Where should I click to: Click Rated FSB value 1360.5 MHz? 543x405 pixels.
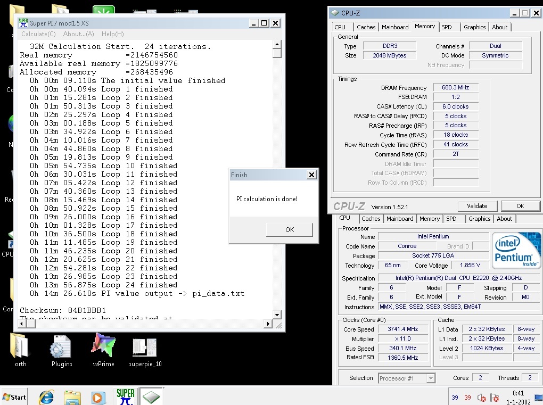coord(403,358)
